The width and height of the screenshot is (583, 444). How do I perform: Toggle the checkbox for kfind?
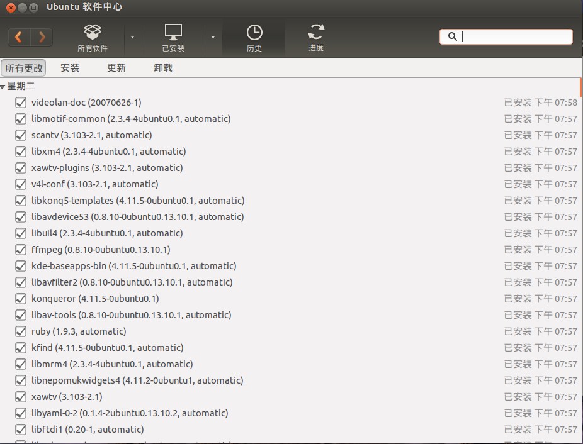pos(21,348)
